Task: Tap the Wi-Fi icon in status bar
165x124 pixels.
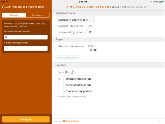Action: click(x=7, y=2)
